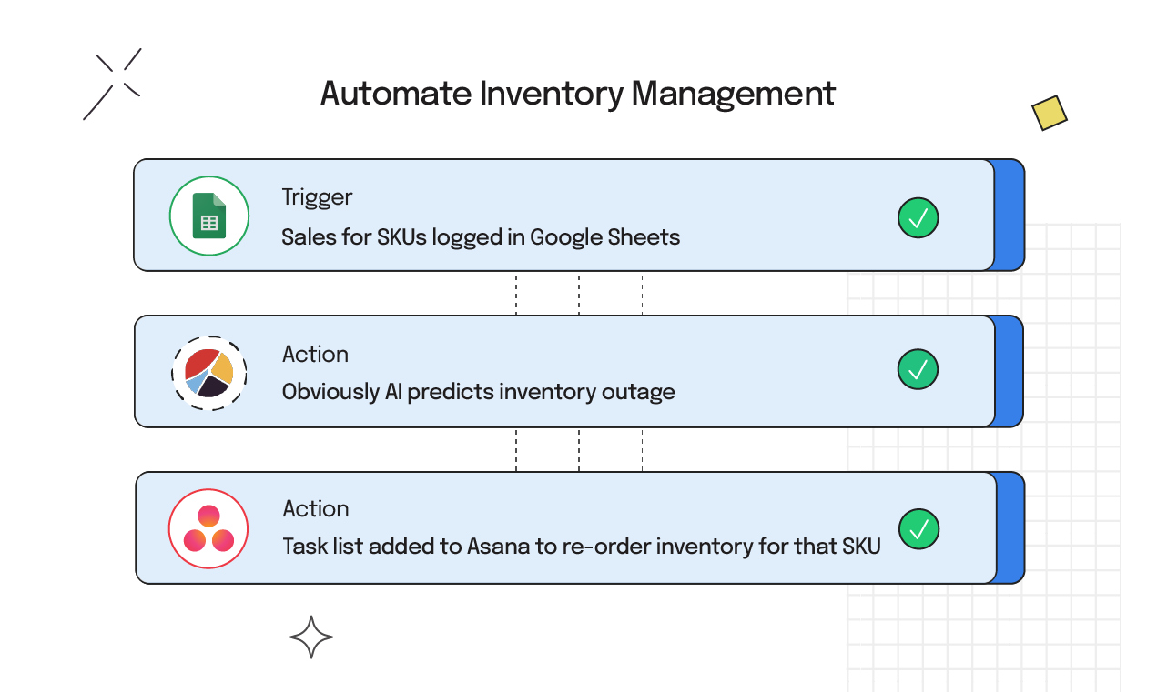Click 'Obviously AI predicts inventory outage' text
Viewport: 1157px width, 692px height.
479,392
